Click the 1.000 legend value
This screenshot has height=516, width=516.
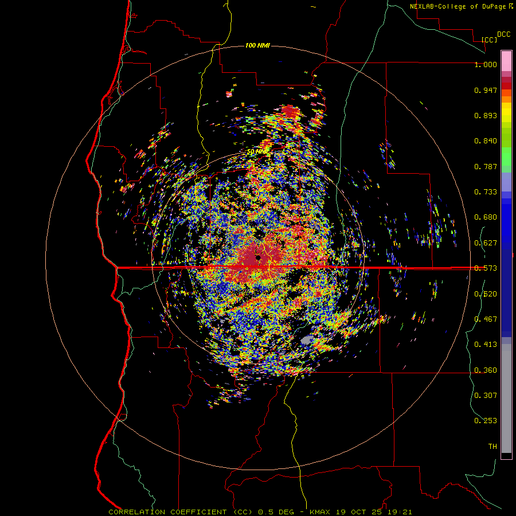pos(486,64)
